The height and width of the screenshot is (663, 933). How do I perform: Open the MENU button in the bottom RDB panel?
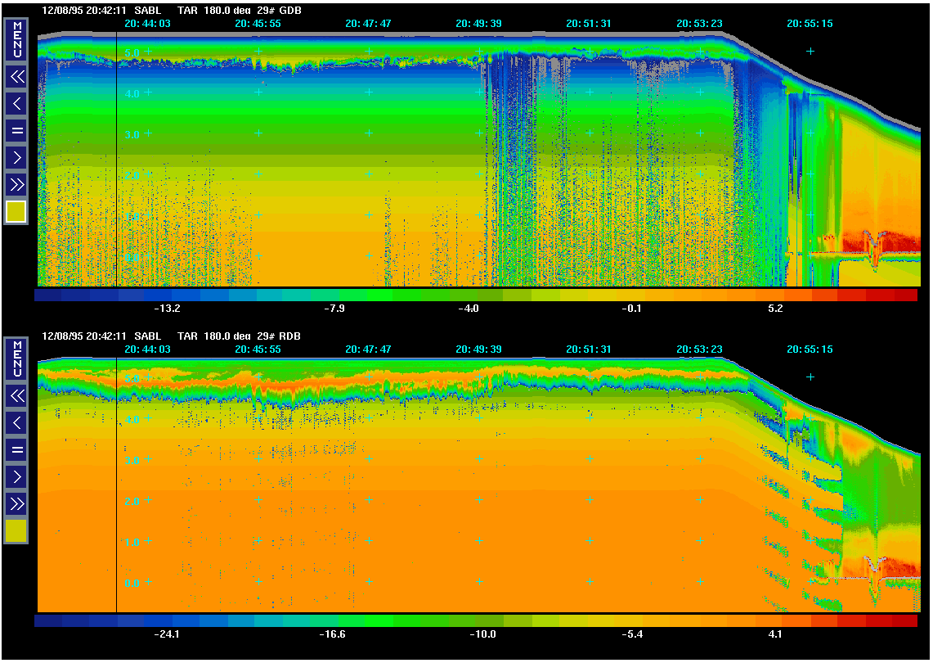tap(16, 358)
